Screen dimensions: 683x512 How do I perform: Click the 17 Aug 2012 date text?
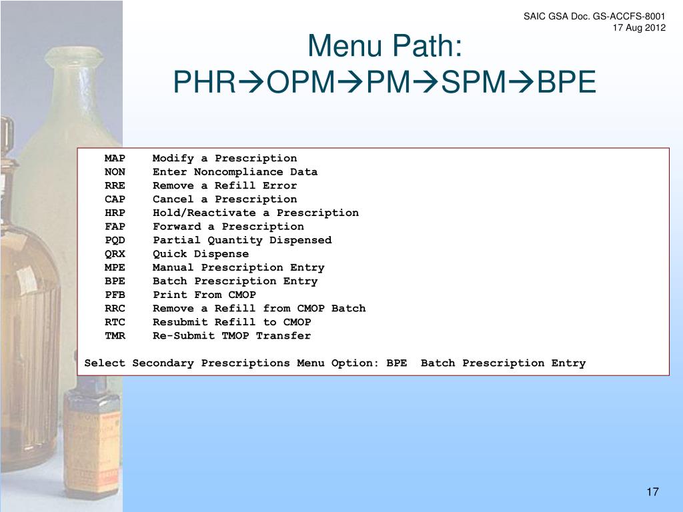pyautogui.click(x=639, y=28)
